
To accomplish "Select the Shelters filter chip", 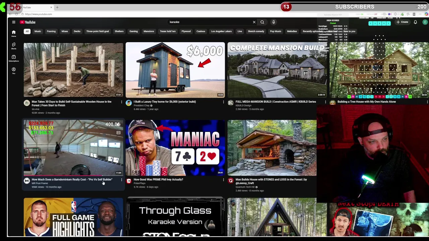I will coord(119,31).
